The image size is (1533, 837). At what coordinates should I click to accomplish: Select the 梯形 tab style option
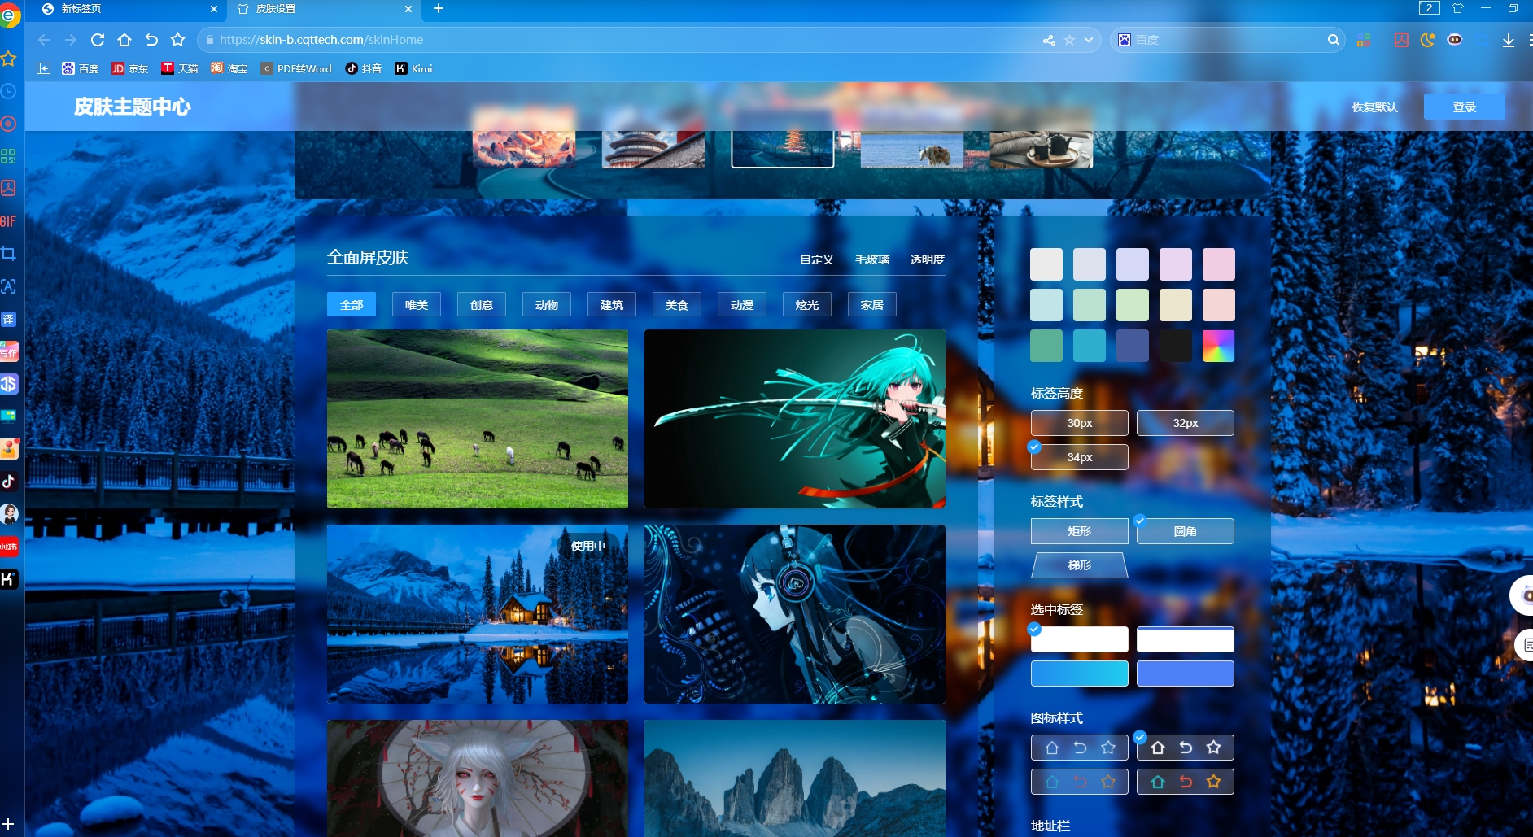click(1079, 565)
